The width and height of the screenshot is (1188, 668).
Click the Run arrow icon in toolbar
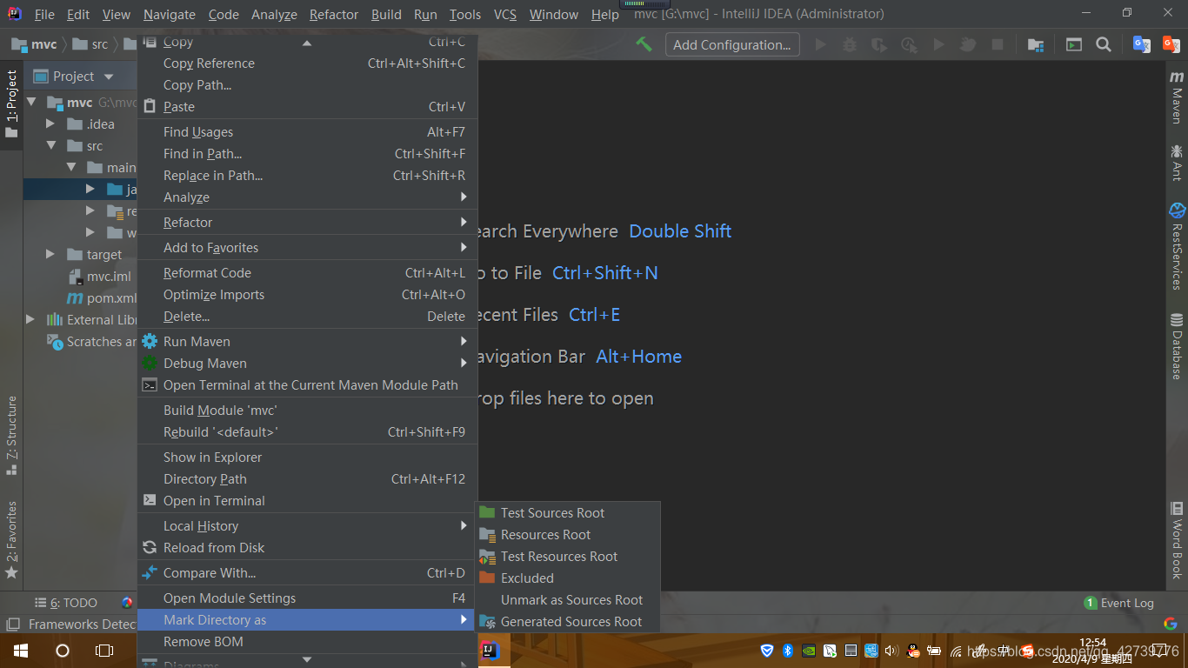coord(820,44)
